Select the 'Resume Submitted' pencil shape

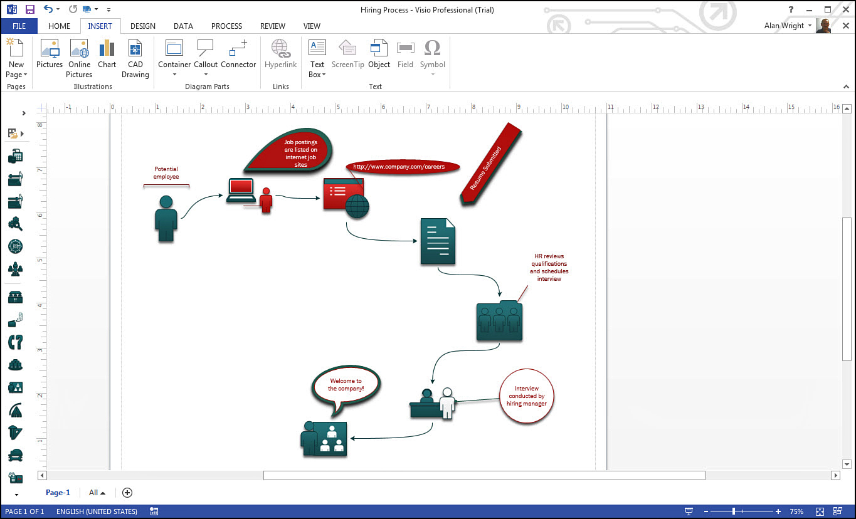click(x=490, y=164)
